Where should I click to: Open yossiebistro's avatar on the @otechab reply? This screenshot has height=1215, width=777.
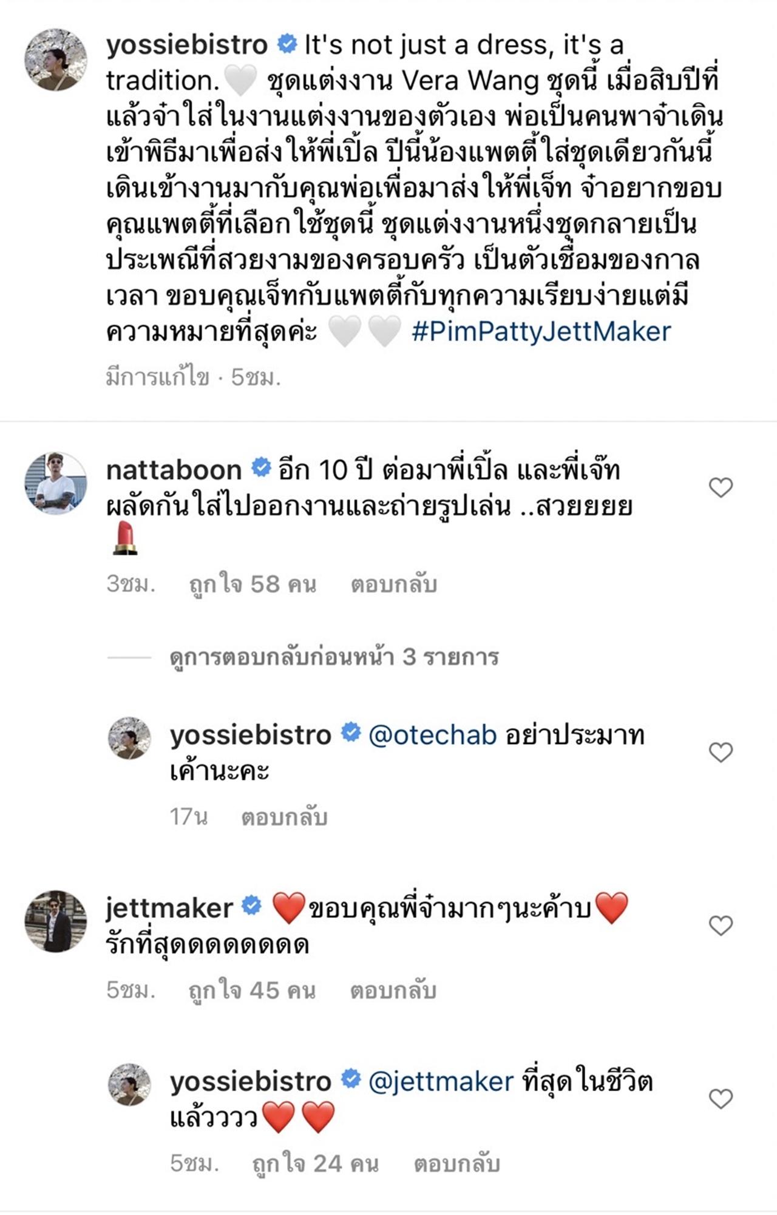tap(129, 738)
